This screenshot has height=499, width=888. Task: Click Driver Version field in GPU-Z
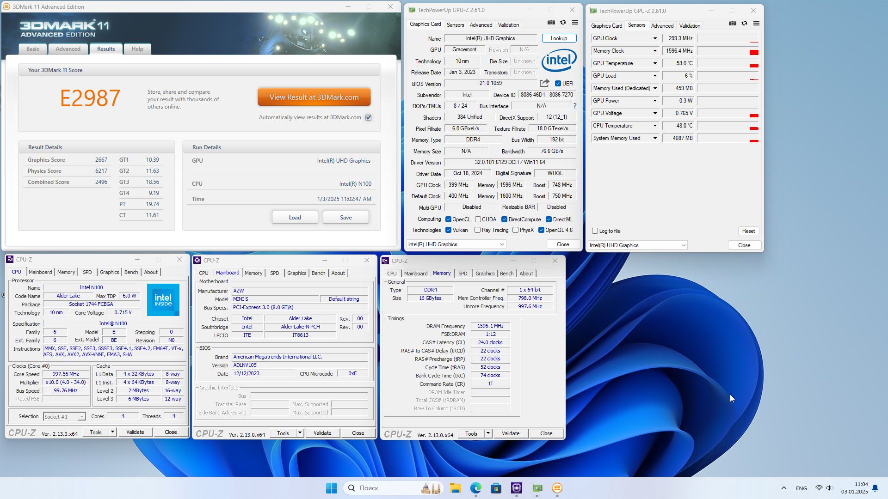click(x=510, y=163)
